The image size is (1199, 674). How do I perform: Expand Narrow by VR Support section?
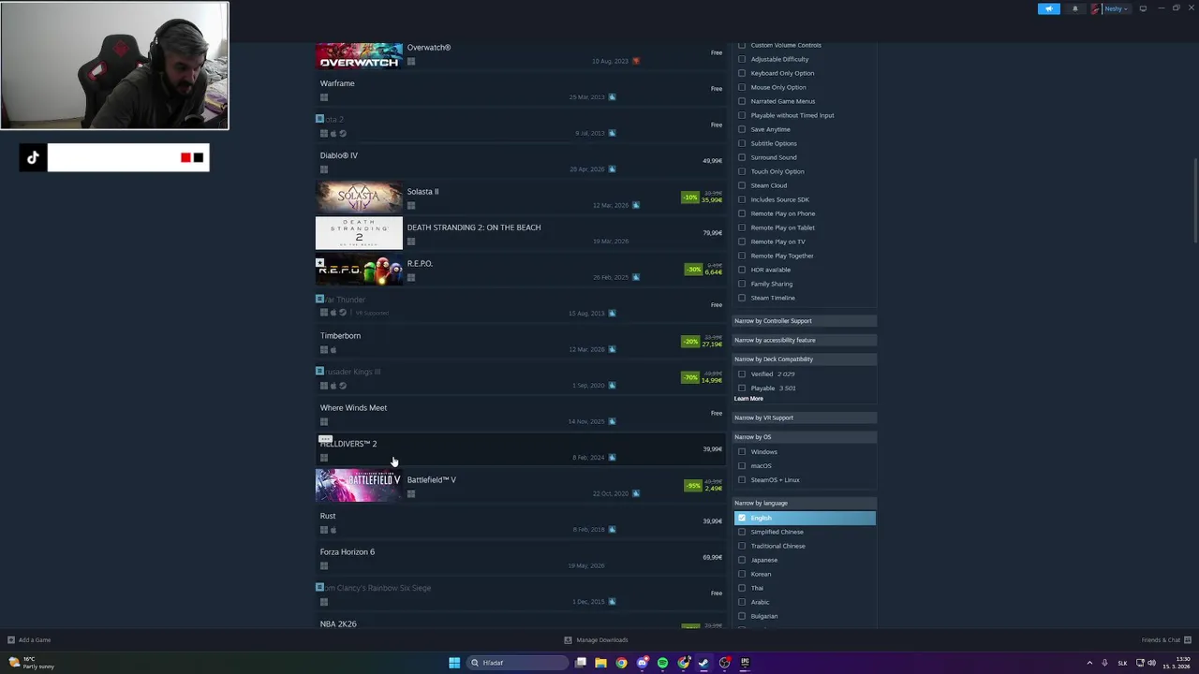click(805, 418)
